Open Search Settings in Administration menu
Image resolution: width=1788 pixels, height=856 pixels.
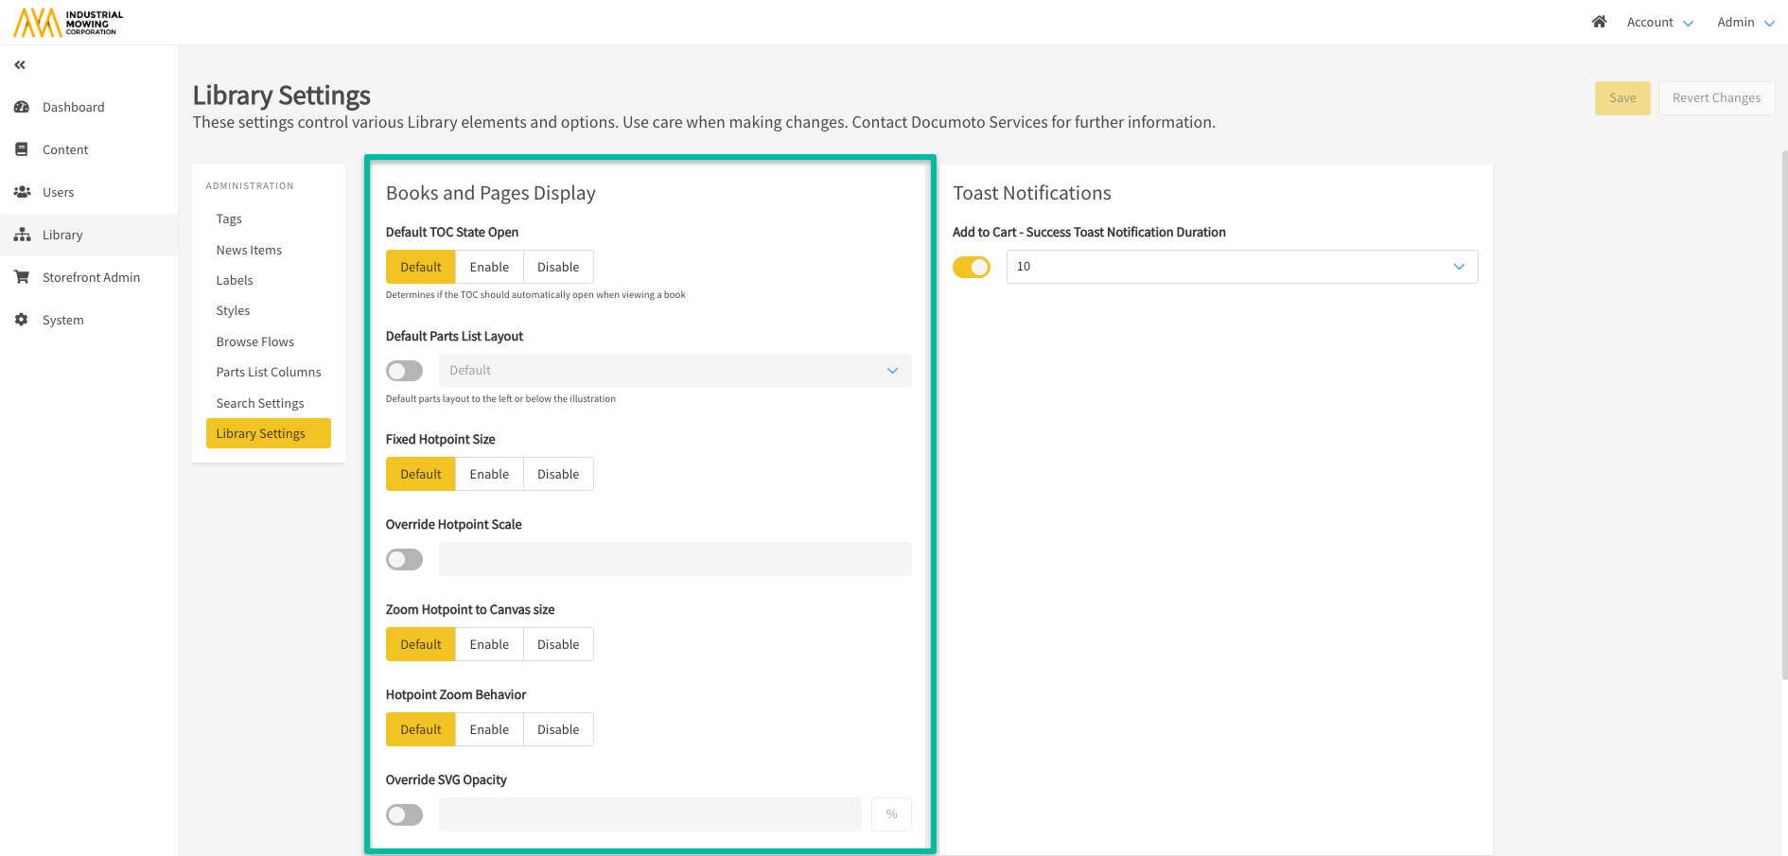point(260,403)
